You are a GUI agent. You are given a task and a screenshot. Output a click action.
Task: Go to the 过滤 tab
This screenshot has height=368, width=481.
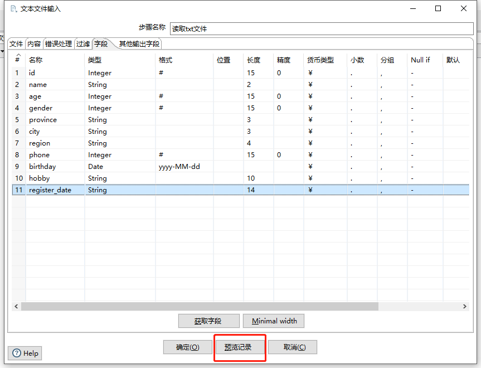pos(83,43)
